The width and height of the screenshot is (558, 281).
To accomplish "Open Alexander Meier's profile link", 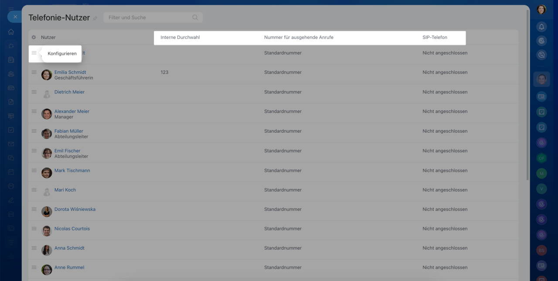I will click(72, 111).
